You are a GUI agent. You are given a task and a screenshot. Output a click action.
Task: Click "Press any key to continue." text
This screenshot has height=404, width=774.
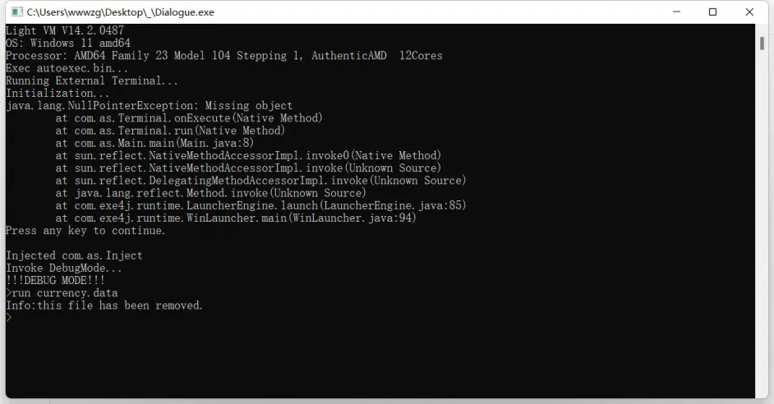coord(85,231)
